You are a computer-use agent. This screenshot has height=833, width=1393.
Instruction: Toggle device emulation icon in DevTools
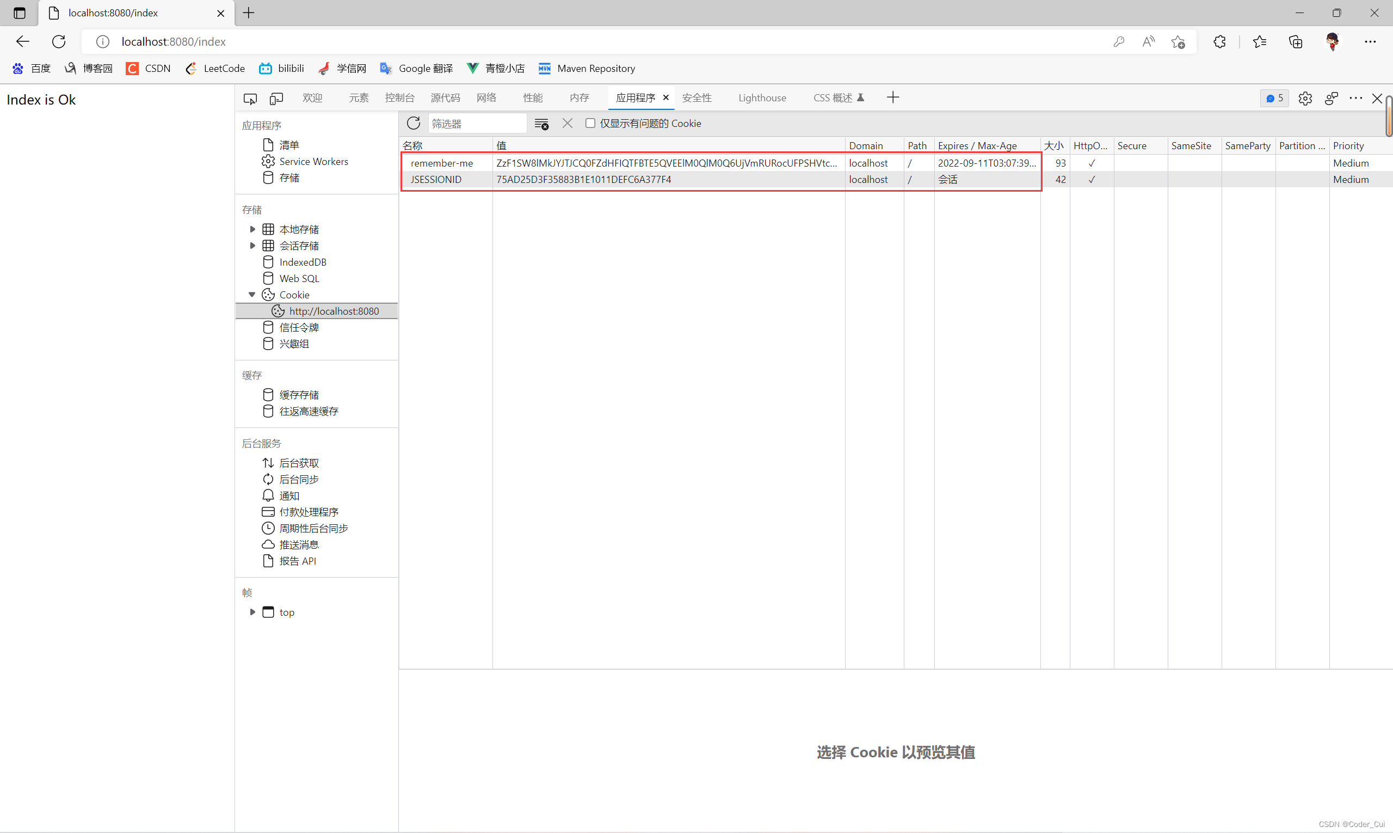point(276,98)
